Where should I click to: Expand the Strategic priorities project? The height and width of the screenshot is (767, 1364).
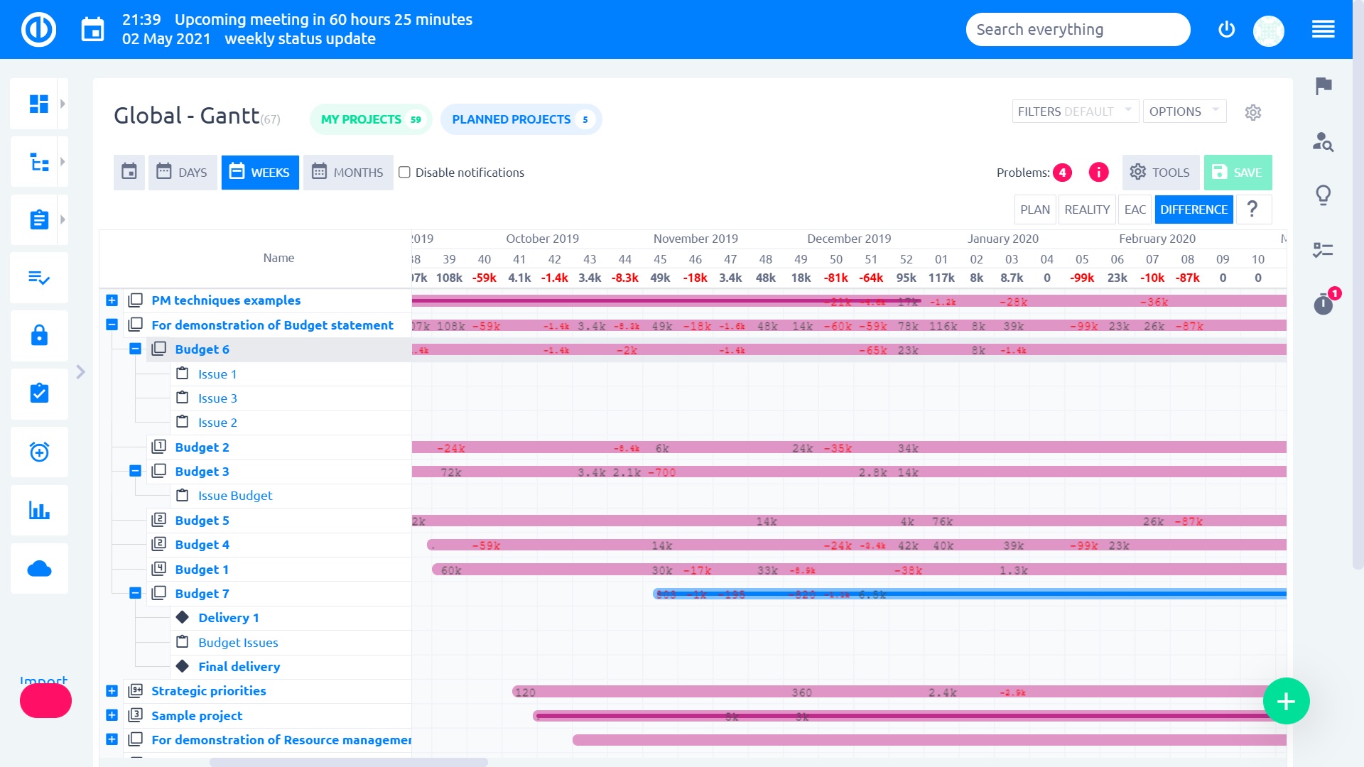pos(112,690)
